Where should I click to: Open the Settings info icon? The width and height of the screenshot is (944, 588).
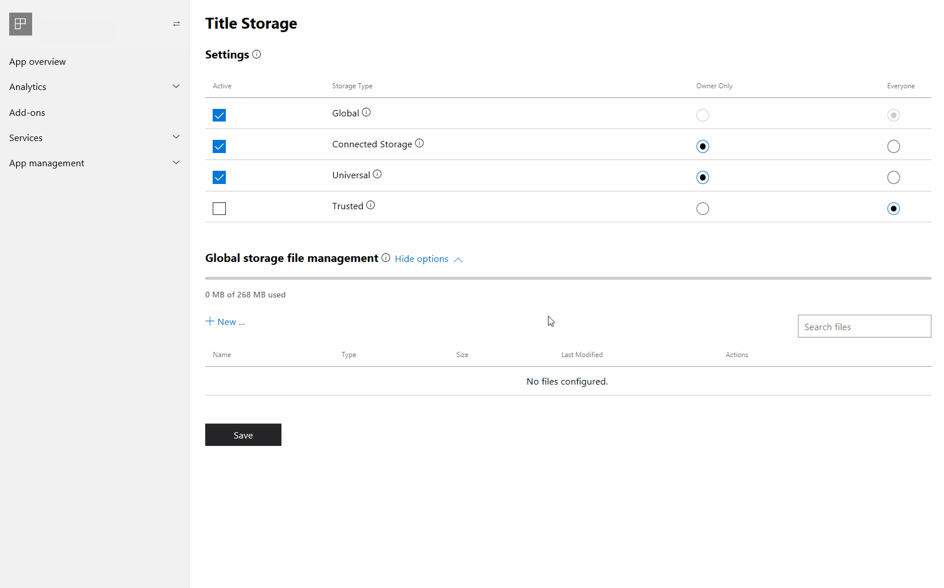[257, 54]
